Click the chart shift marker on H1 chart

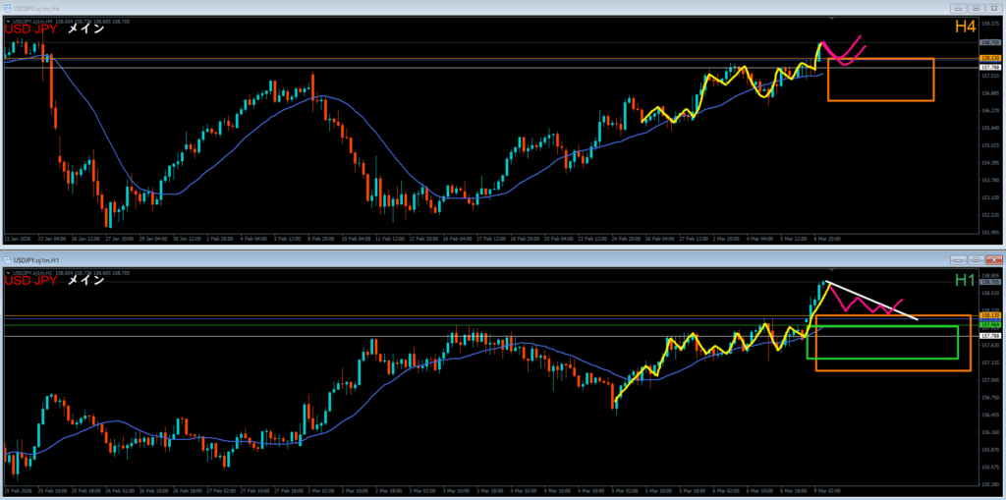tap(833, 269)
